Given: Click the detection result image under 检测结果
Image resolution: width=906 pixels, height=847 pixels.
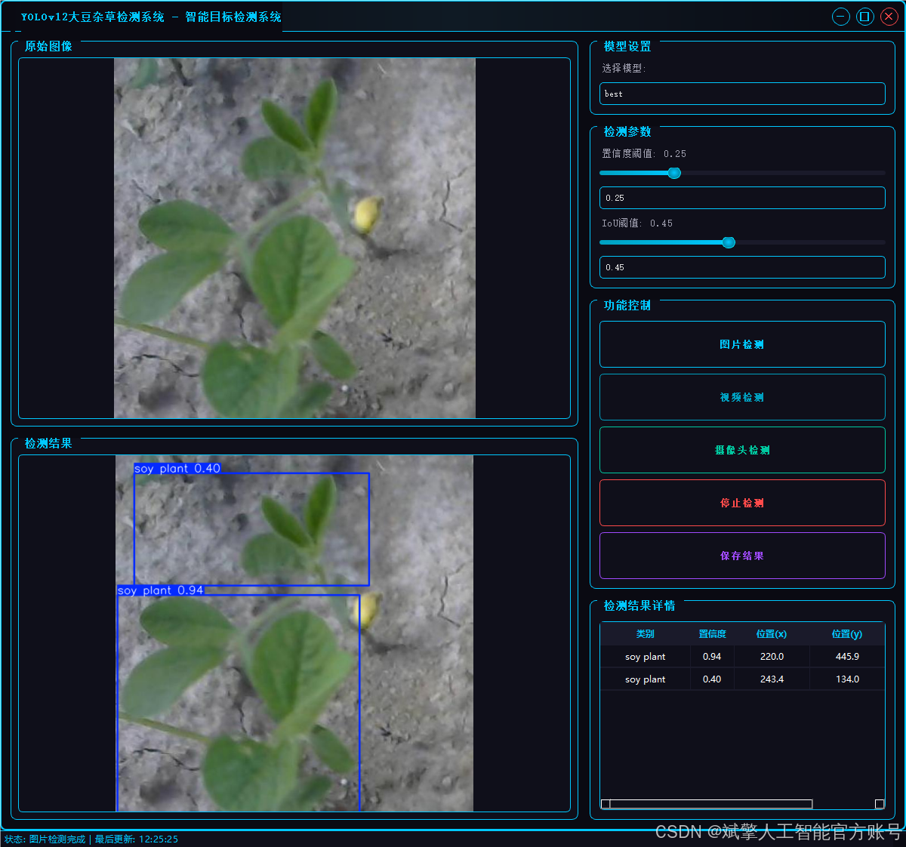Looking at the screenshot, I should (294, 633).
